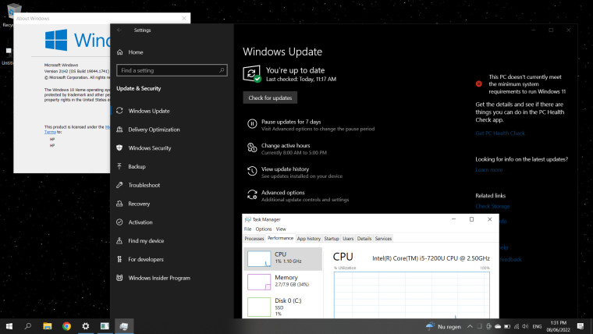593x334 pixels.
Task: Switch to the Details tab
Action: click(364, 238)
